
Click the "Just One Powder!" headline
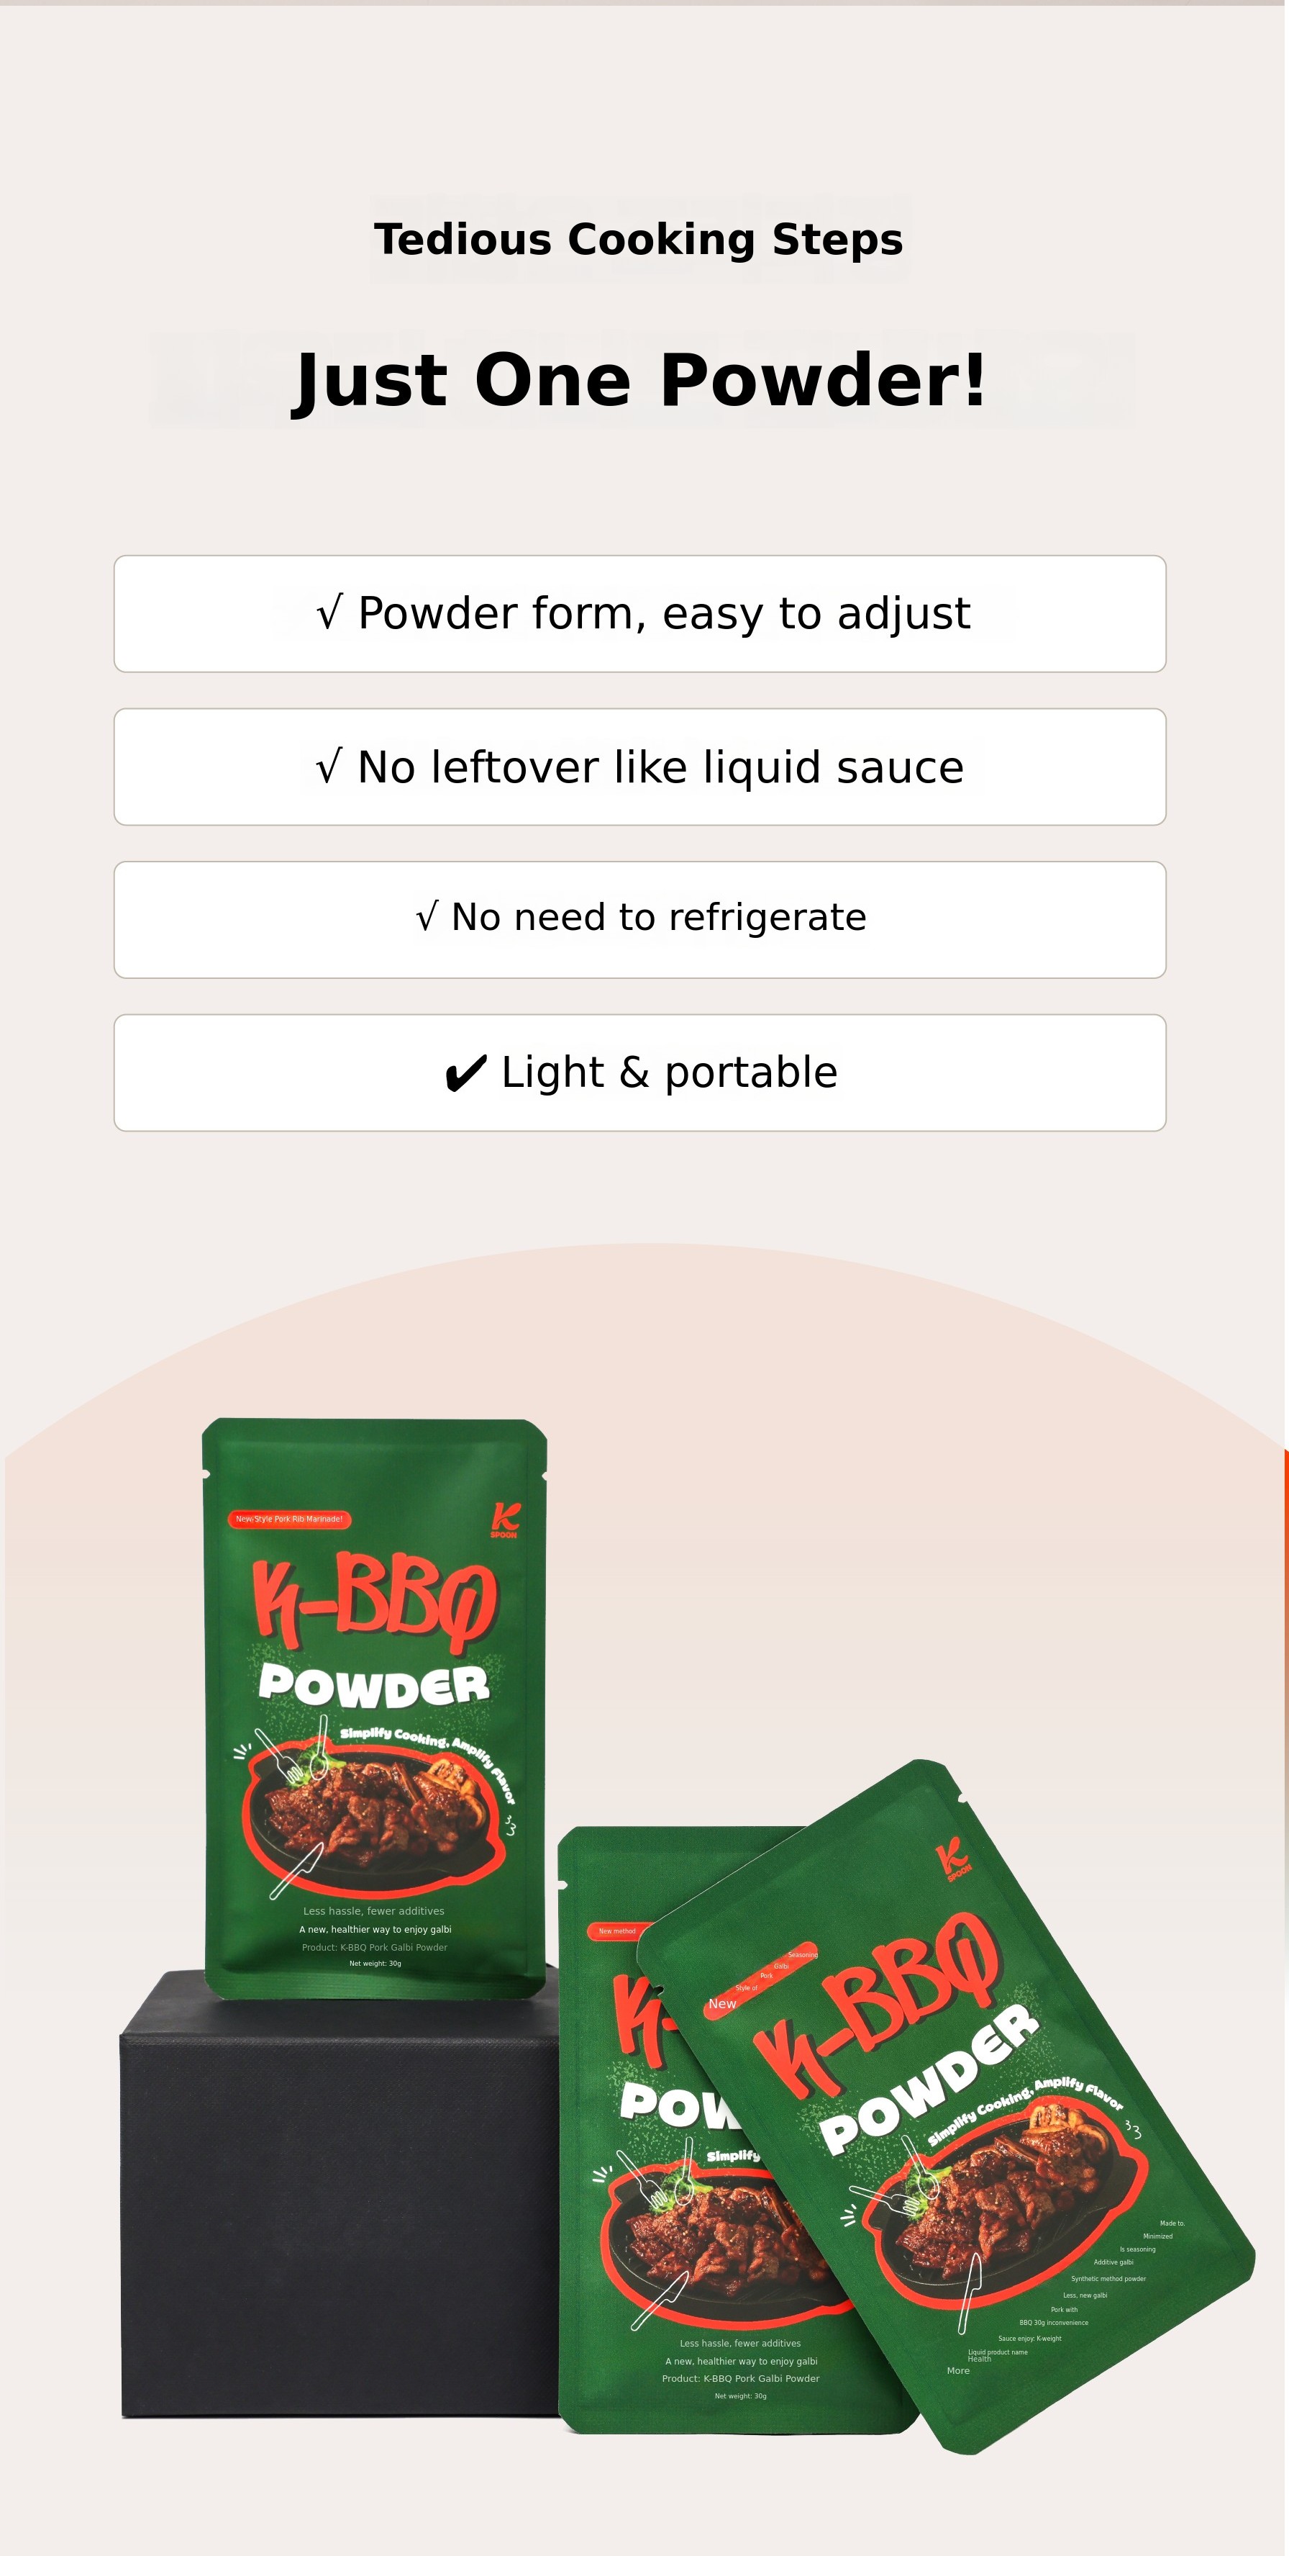click(x=640, y=380)
